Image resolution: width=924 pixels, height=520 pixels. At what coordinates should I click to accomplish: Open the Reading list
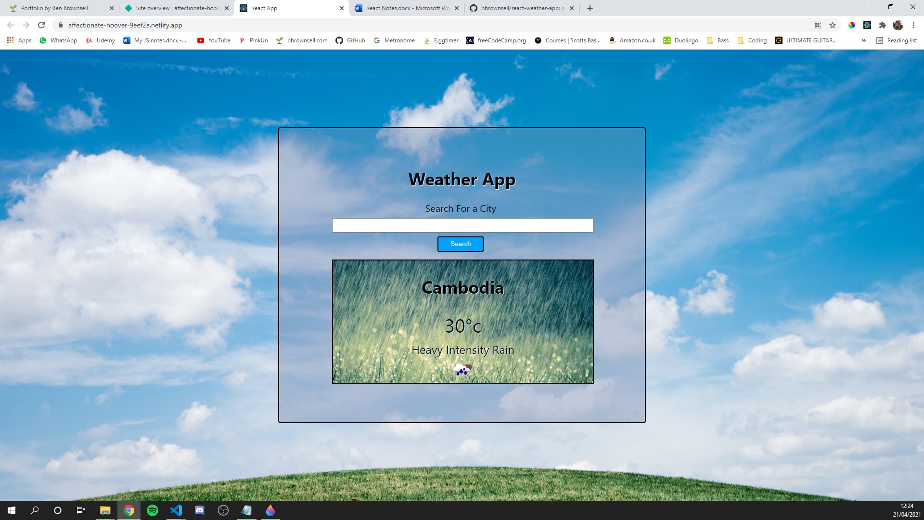[x=897, y=40]
